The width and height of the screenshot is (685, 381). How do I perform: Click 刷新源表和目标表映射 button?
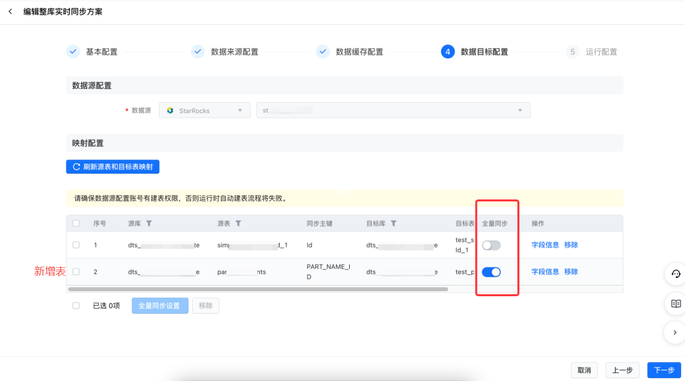pos(113,167)
